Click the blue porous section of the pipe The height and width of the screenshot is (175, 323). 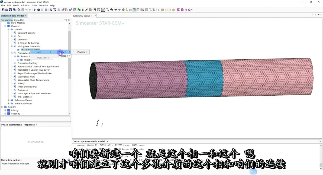[x=204, y=79]
